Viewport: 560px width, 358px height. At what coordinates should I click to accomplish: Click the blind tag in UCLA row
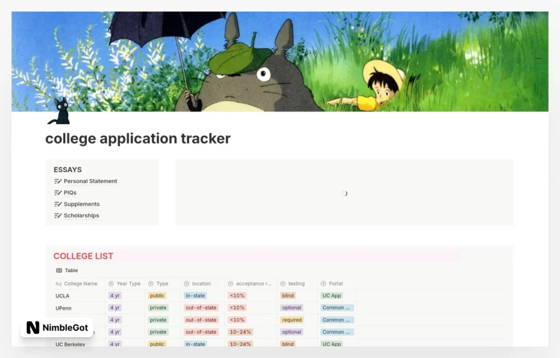[x=288, y=296]
